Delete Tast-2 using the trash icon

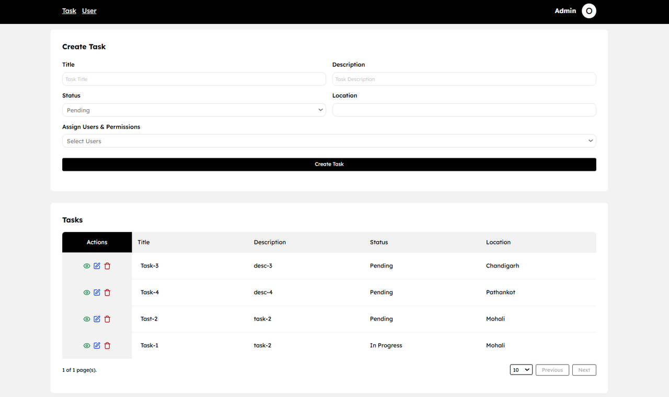coord(107,319)
